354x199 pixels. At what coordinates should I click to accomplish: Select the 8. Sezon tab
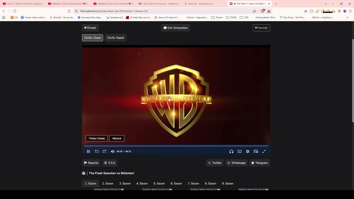[210, 184]
